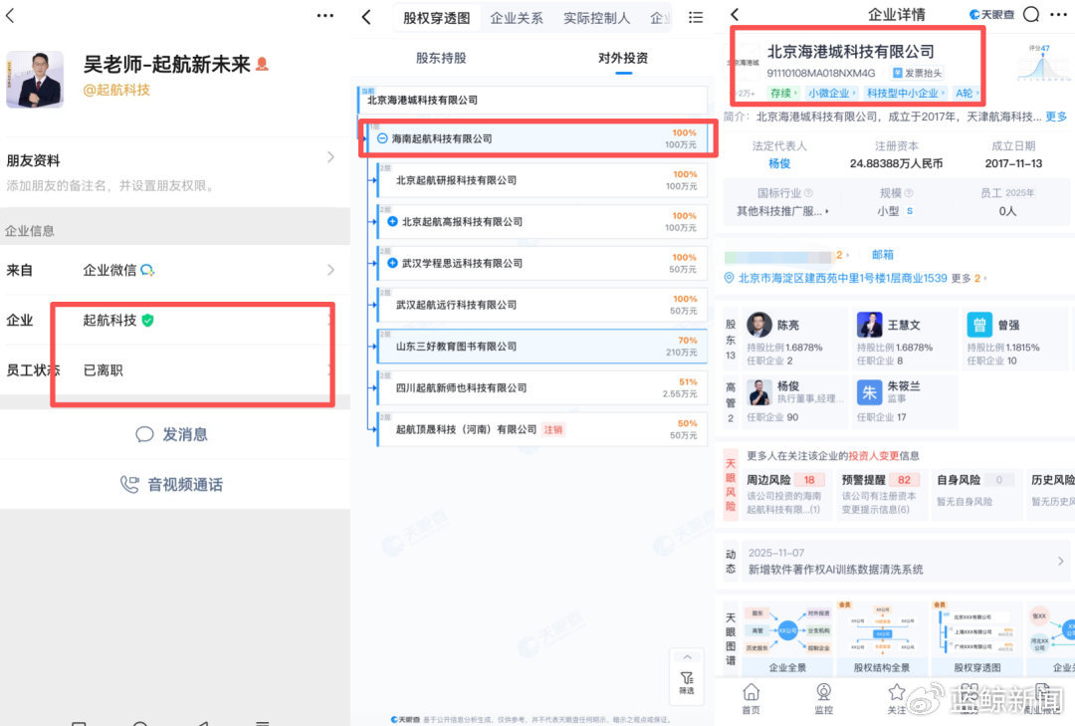The height and width of the screenshot is (726, 1075).
Task: Expand the 武汉学程思远科技有限公司 node
Action: (x=392, y=263)
